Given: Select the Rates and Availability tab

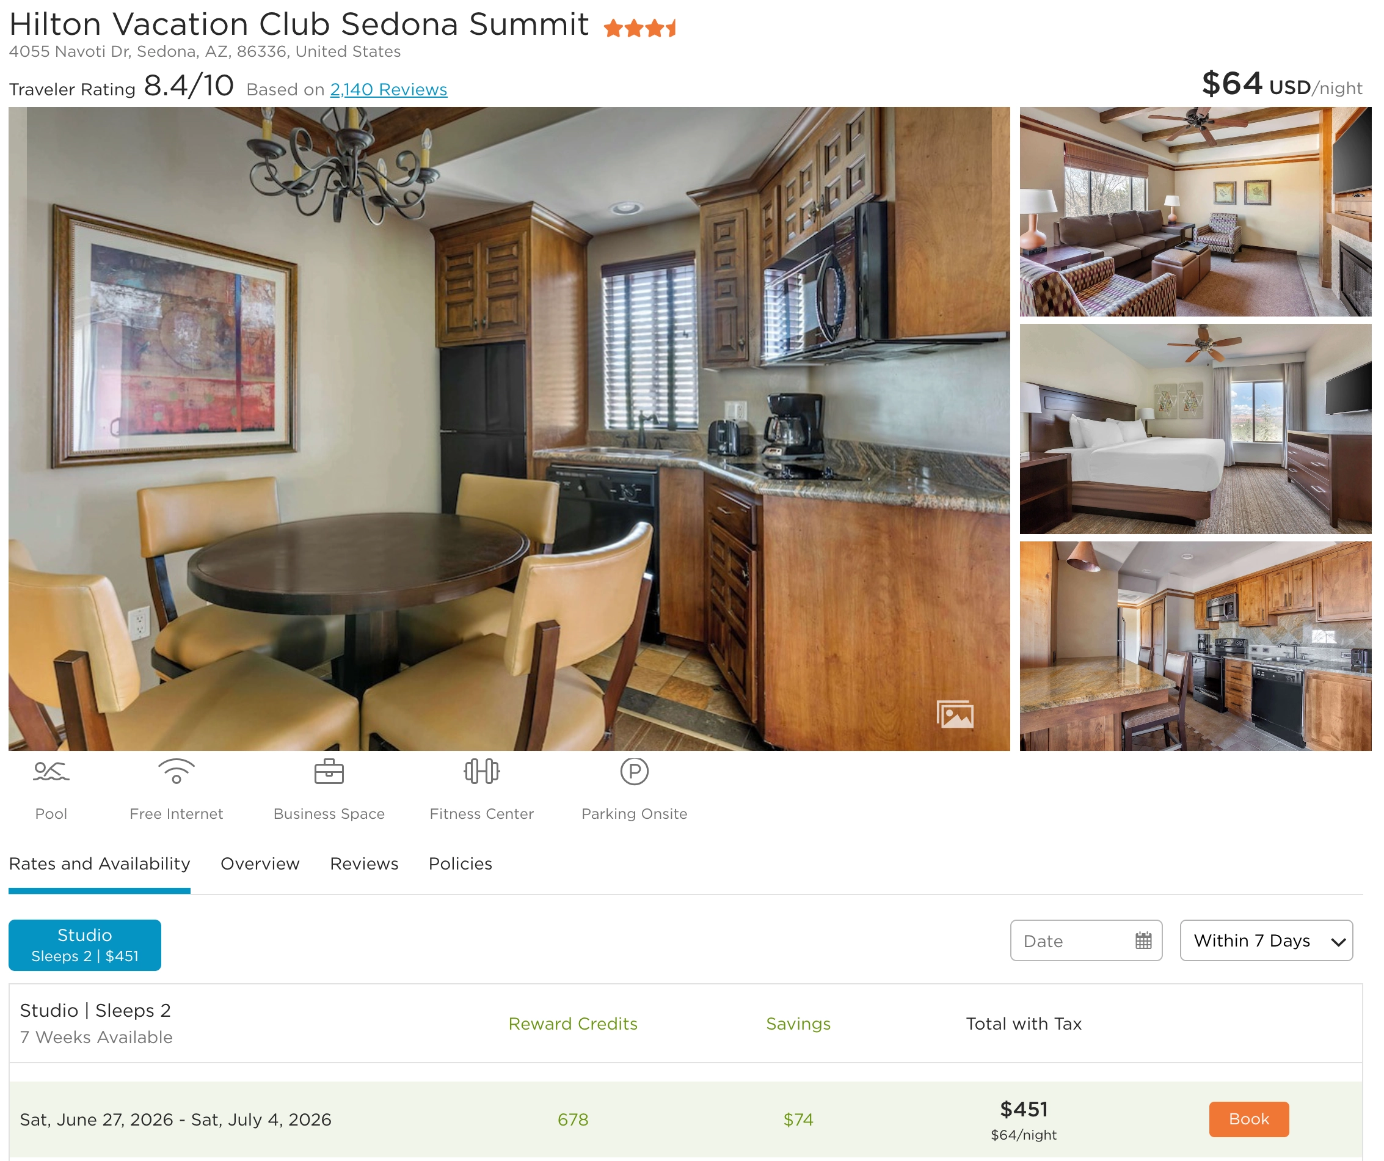Looking at the screenshot, I should 100,863.
